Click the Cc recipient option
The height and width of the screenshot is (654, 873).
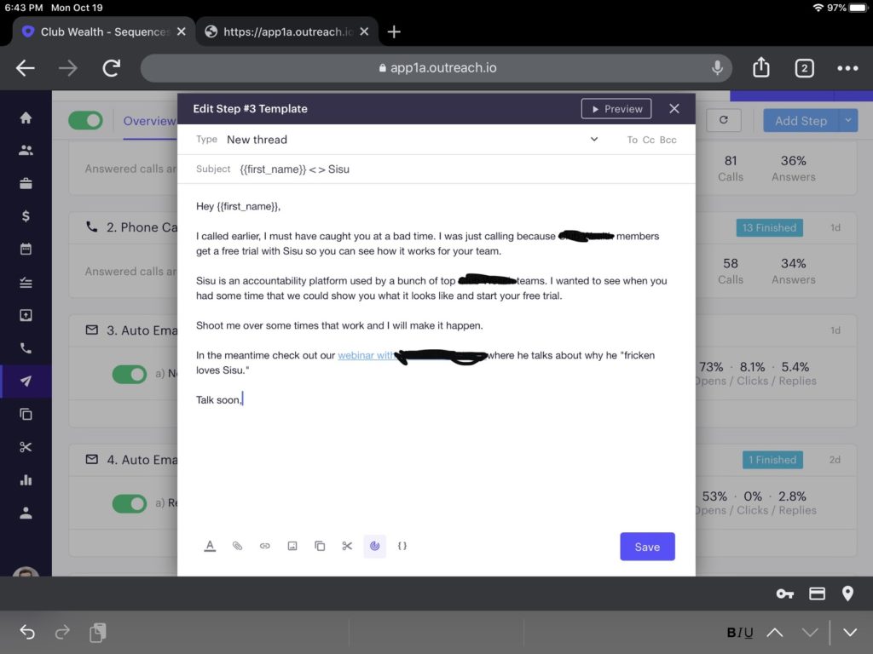tap(649, 141)
